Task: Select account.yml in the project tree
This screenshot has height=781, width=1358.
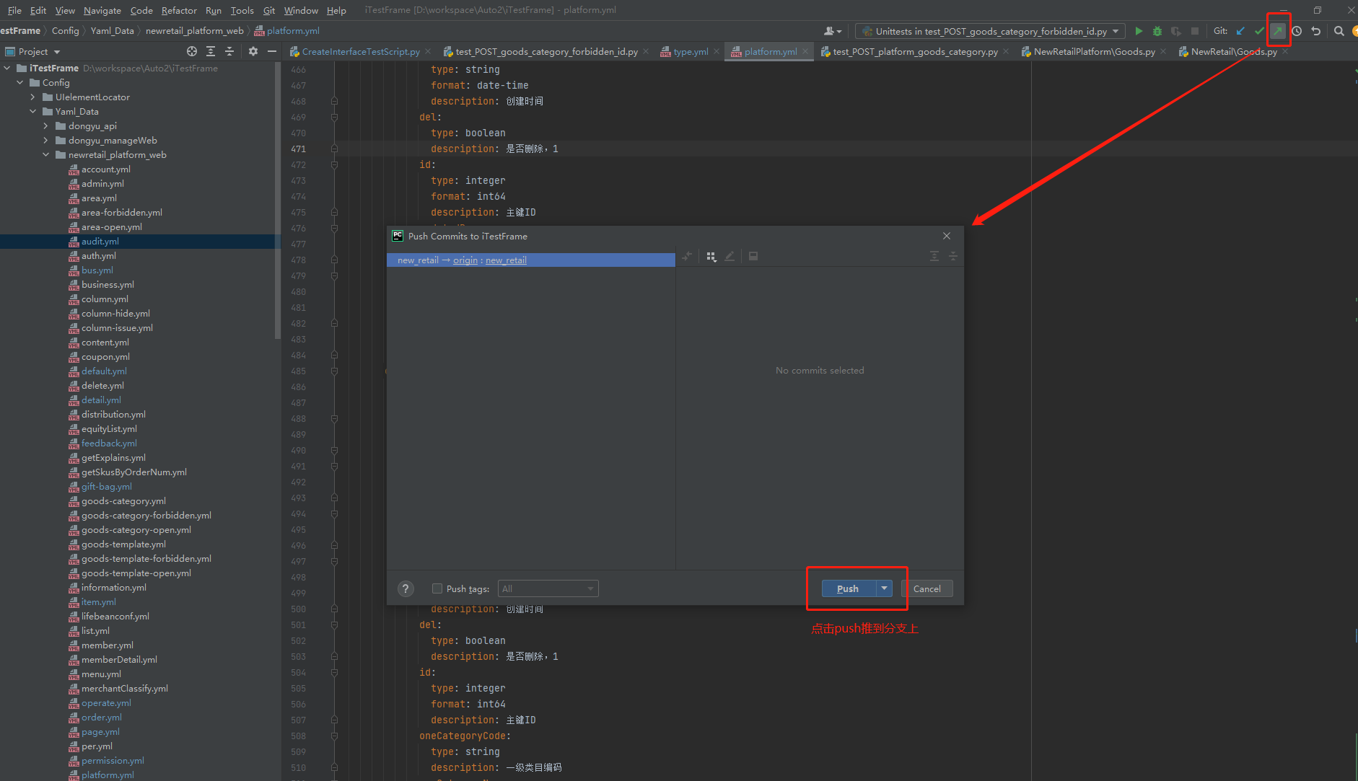Action: 106,169
